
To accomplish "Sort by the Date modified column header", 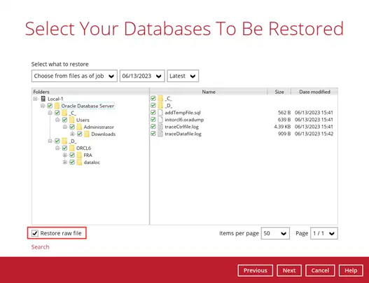I will click(314, 92).
